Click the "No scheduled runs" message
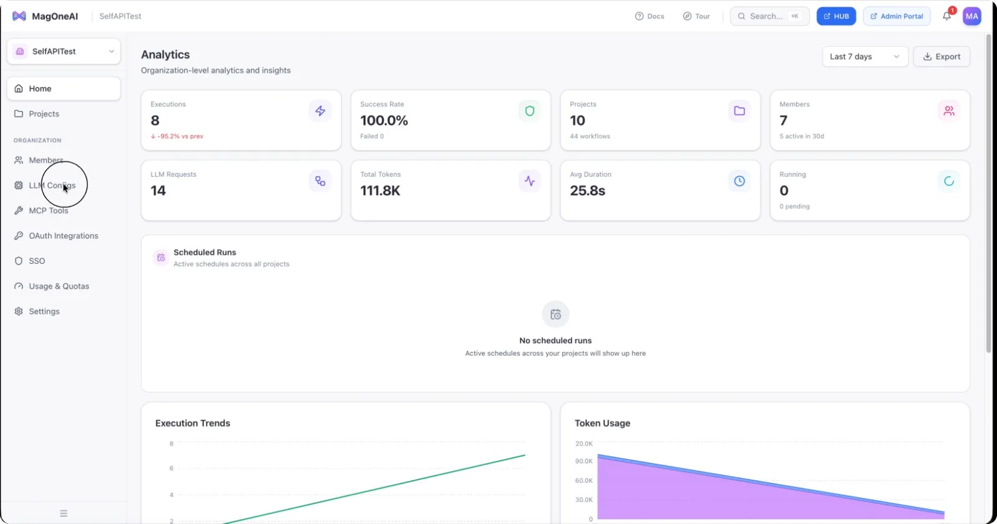This screenshot has height=524, width=997. 556,340
